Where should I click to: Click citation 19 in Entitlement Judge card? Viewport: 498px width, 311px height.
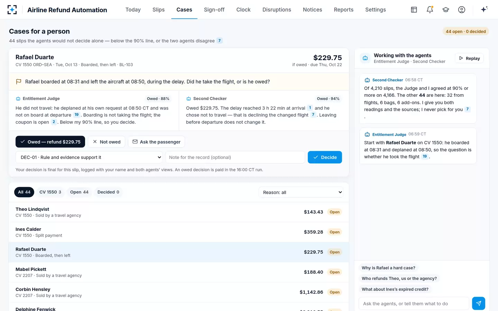pos(76,115)
